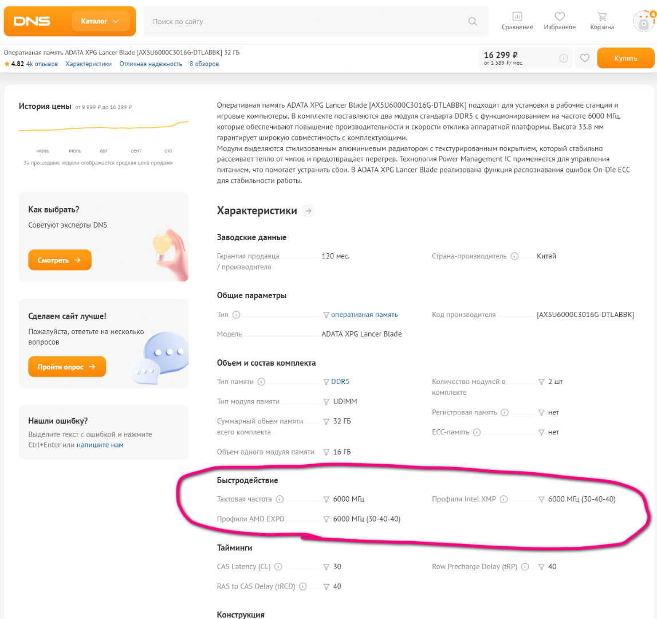Click info icon beside Тактовая частота

[x=280, y=499]
